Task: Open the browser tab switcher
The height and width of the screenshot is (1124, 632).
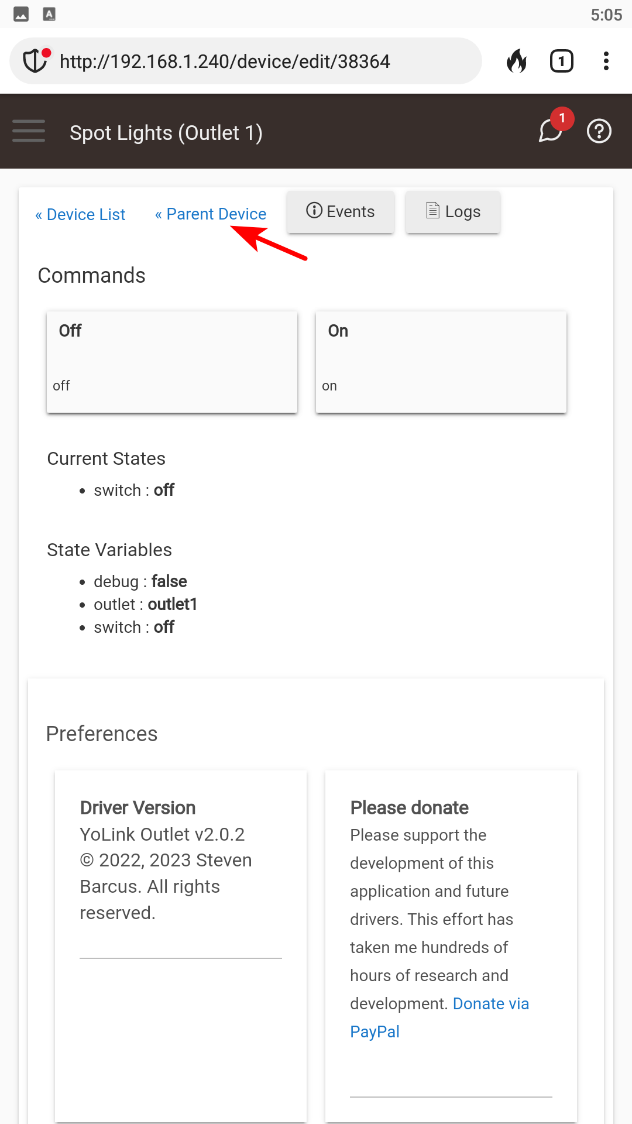Action: click(x=562, y=61)
